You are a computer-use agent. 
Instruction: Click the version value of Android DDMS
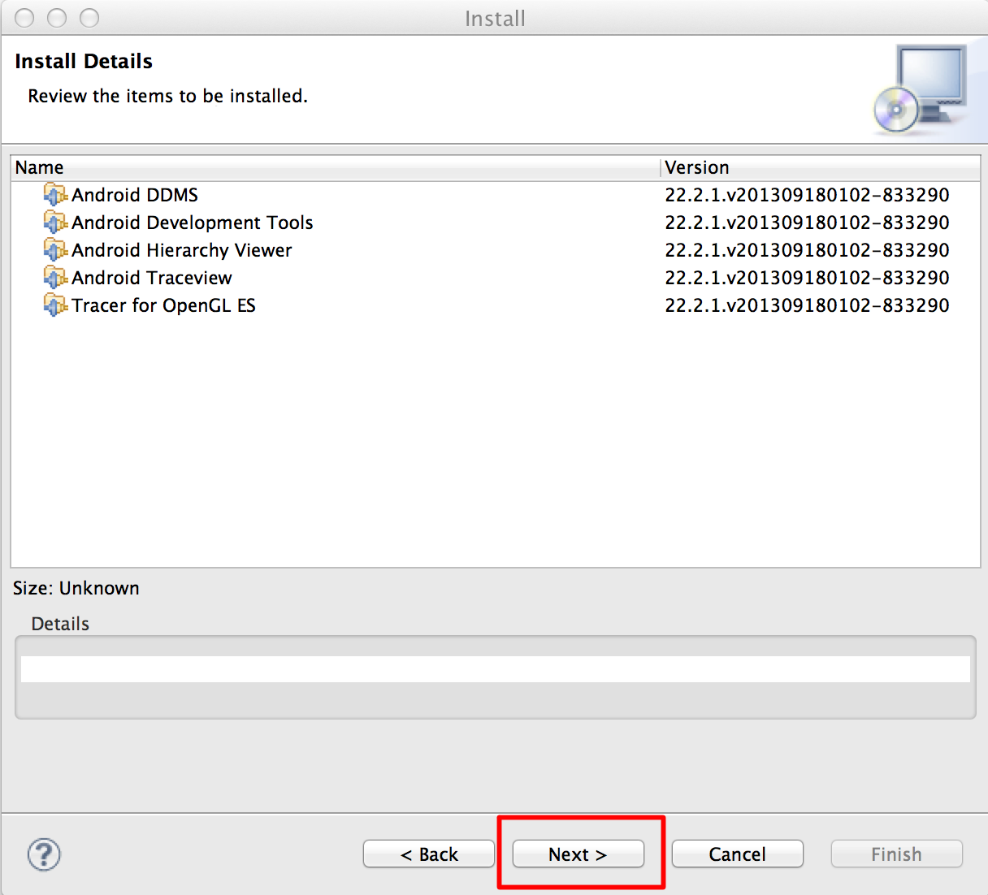(807, 195)
